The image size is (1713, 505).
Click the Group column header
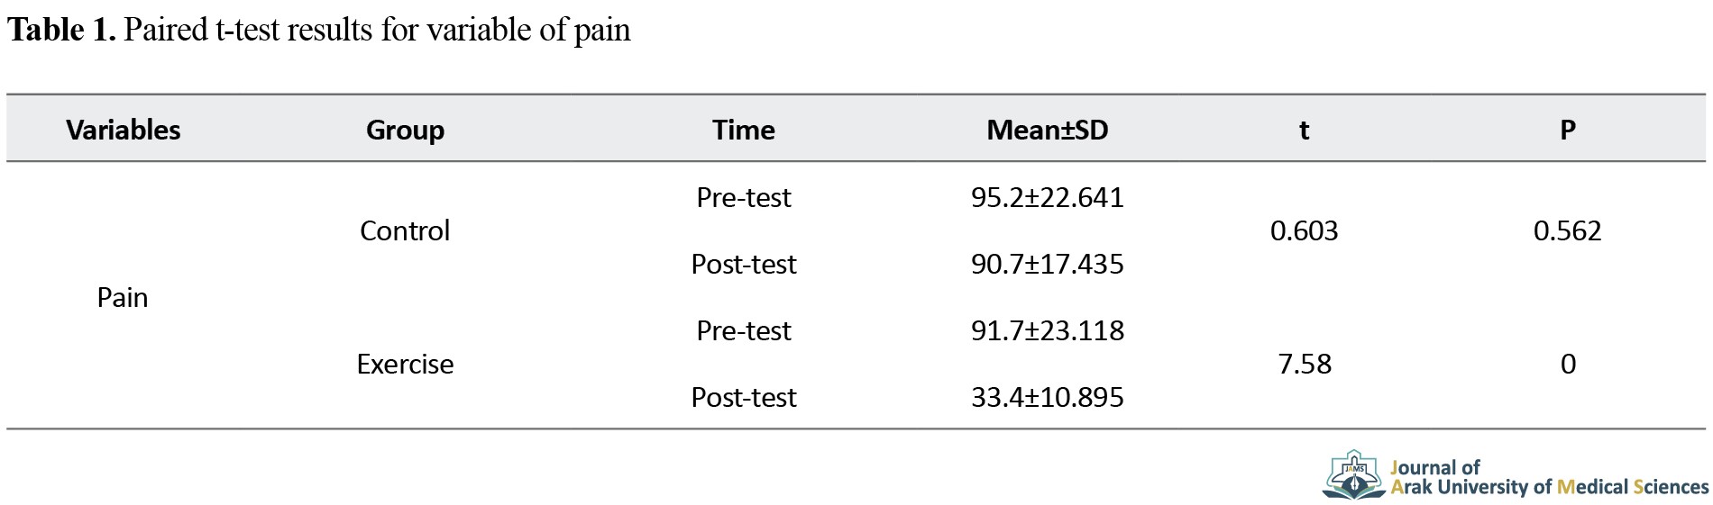click(405, 130)
